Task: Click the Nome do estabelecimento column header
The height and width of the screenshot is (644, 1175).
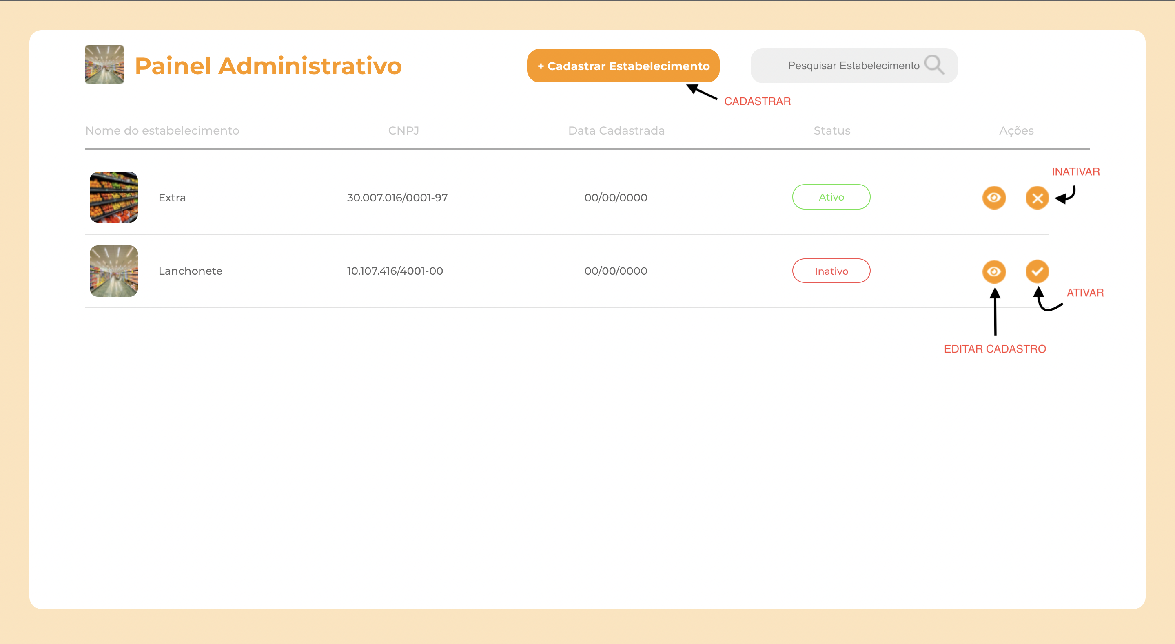Action: (x=162, y=131)
